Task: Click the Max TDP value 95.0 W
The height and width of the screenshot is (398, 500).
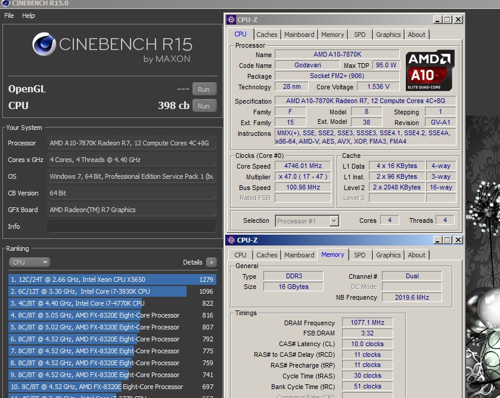Action: (386, 65)
